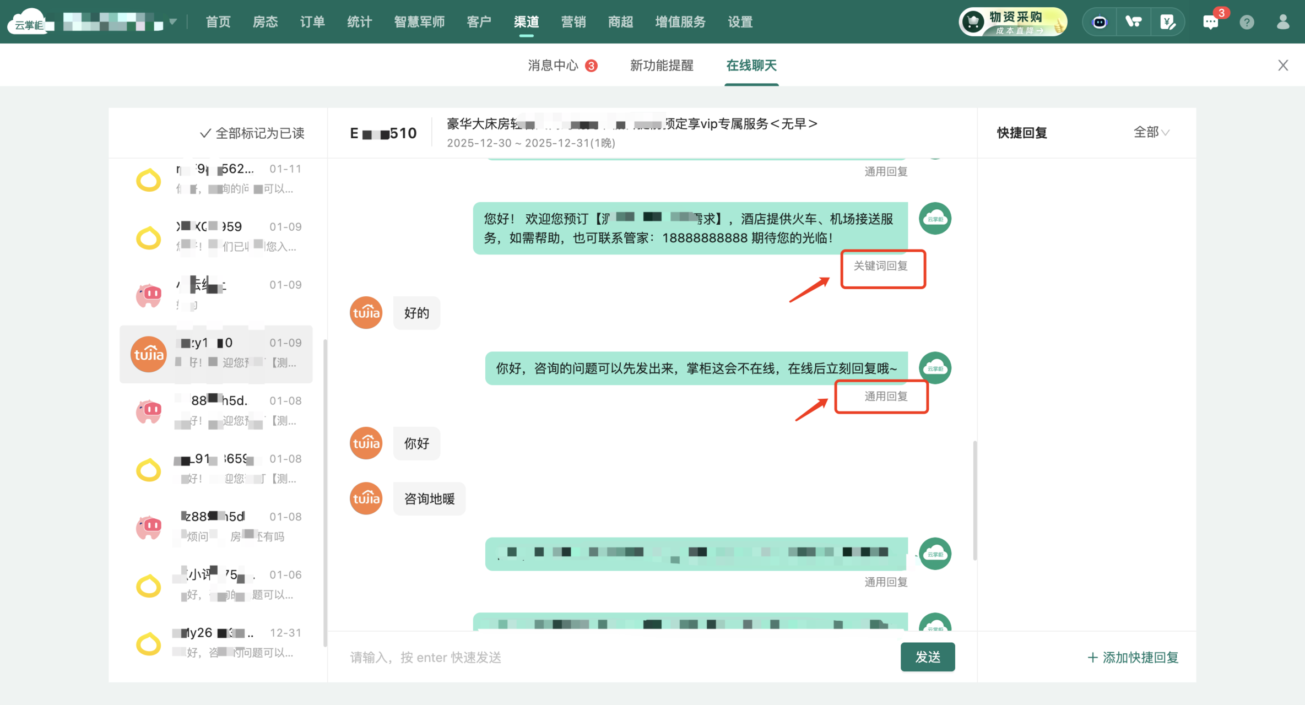Mark all messages as read (全部标记为已读)

pyautogui.click(x=252, y=133)
